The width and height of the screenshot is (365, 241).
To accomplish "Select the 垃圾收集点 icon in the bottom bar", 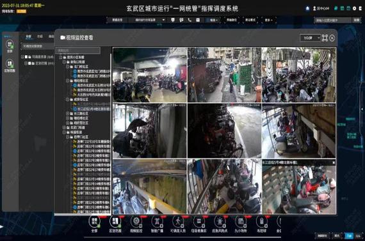I will pos(199,221).
